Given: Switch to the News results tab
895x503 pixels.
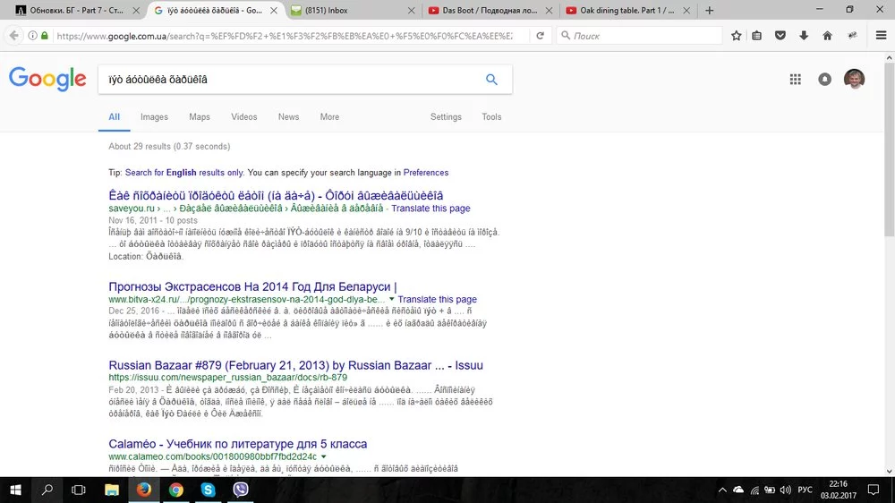Looking at the screenshot, I should click(288, 116).
